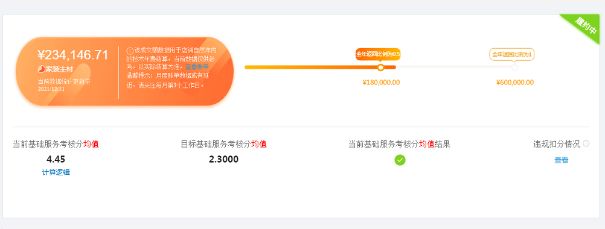This screenshot has width=605, height=229.
Task: Open the 计算逻辑 link
Action: (56, 172)
